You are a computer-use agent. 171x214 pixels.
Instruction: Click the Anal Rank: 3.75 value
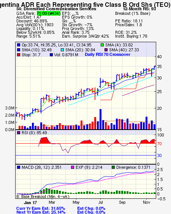[x=76, y=32]
